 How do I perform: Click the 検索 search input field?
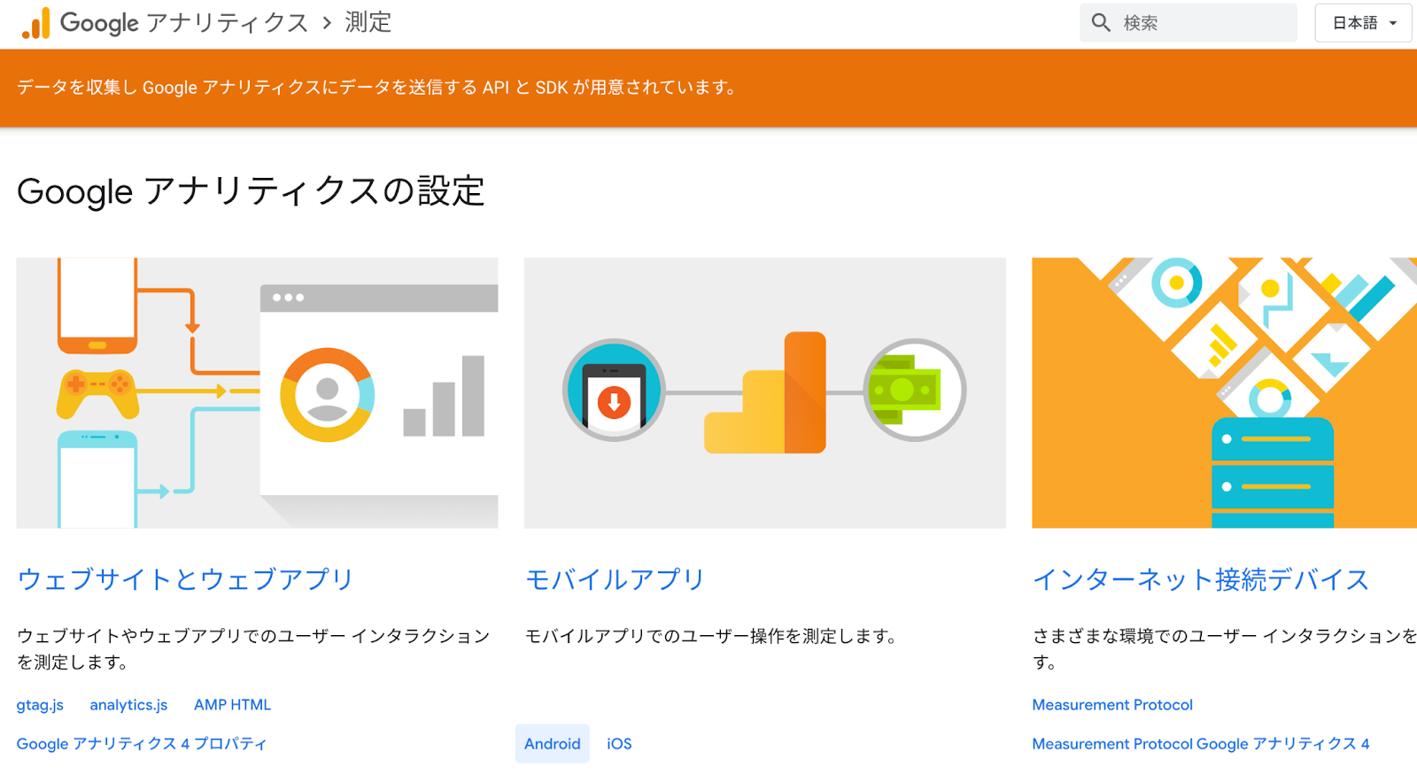tap(1189, 23)
